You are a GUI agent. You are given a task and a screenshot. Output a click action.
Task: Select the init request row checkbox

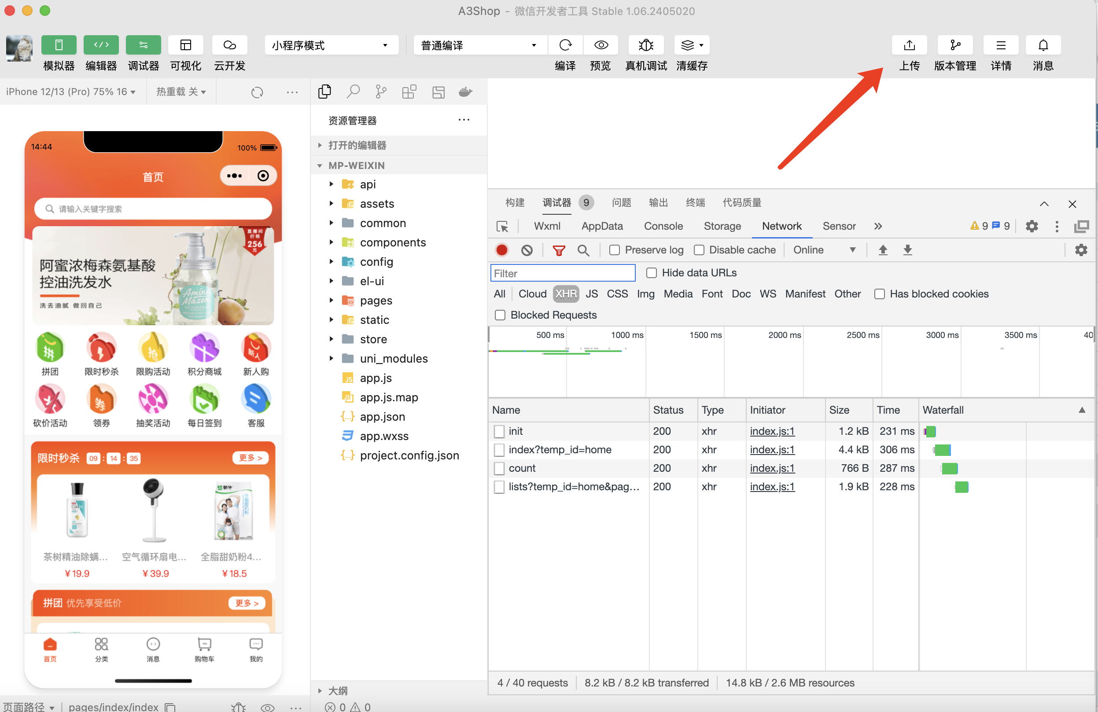pyautogui.click(x=499, y=432)
